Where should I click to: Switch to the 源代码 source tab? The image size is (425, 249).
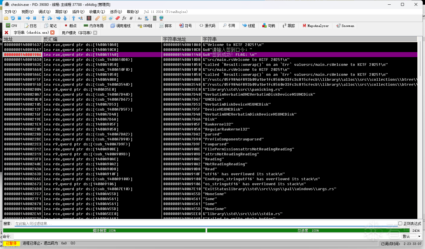(x=208, y=26)
